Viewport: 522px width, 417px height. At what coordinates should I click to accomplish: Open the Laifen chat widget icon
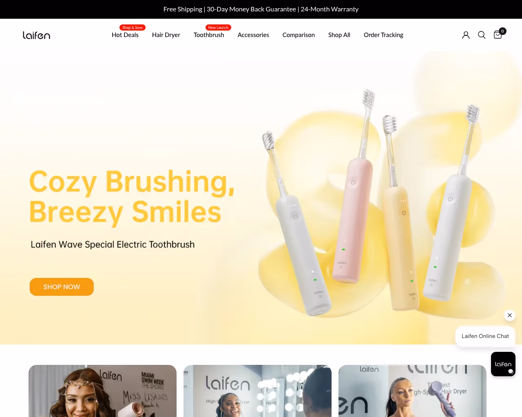tap(503, 364)
